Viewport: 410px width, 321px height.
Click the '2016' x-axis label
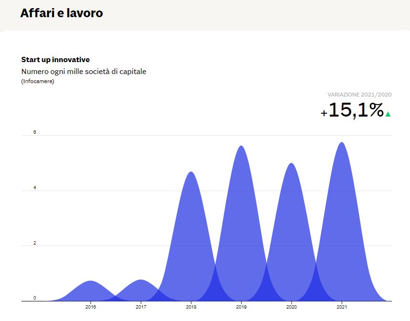91,307
